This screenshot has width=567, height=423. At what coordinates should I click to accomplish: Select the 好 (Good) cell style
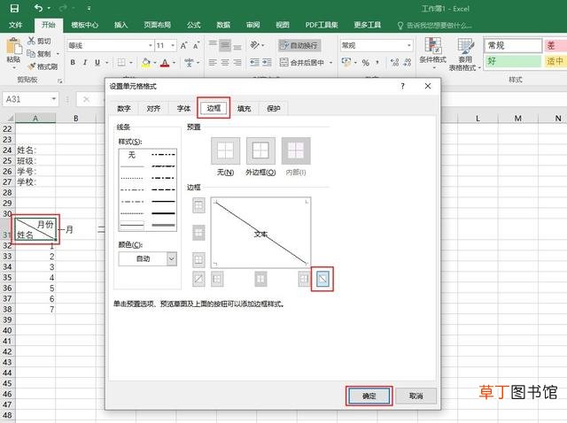[513, 61]
